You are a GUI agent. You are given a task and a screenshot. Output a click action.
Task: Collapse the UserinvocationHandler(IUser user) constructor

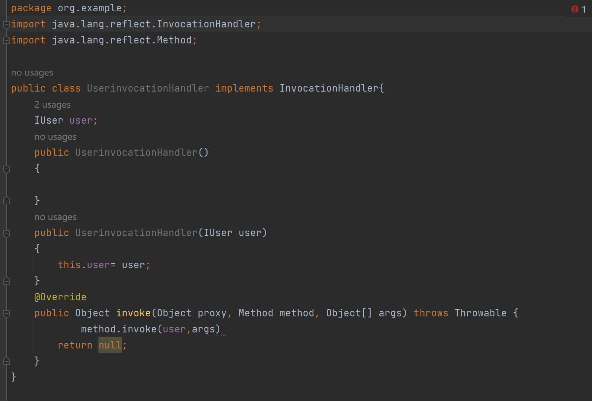pos(6,233)
